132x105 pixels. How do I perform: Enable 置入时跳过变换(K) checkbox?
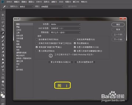37,51
